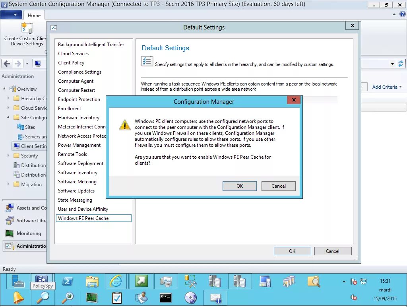
Task: Click Cancel in Default Settings window
Action: [333, 251]
